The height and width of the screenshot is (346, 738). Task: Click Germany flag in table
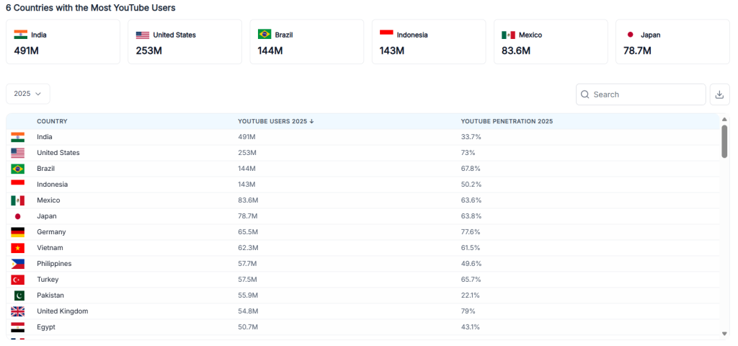point(17,232)
